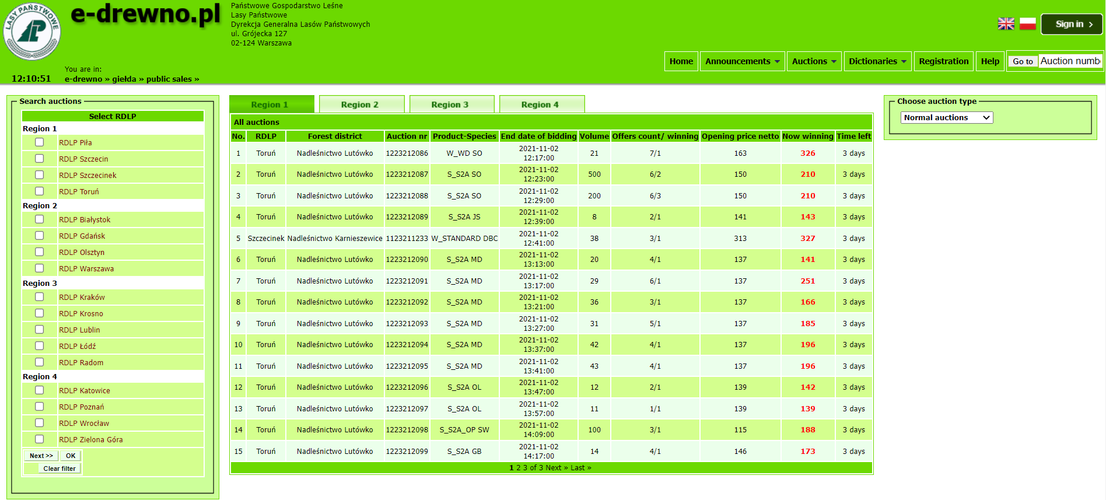
Task: Check the RDLP Kraków checkbox
Action: point(39,297)
